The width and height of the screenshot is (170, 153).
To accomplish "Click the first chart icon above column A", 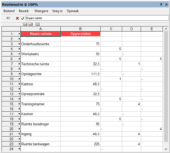I will (25, 24).
